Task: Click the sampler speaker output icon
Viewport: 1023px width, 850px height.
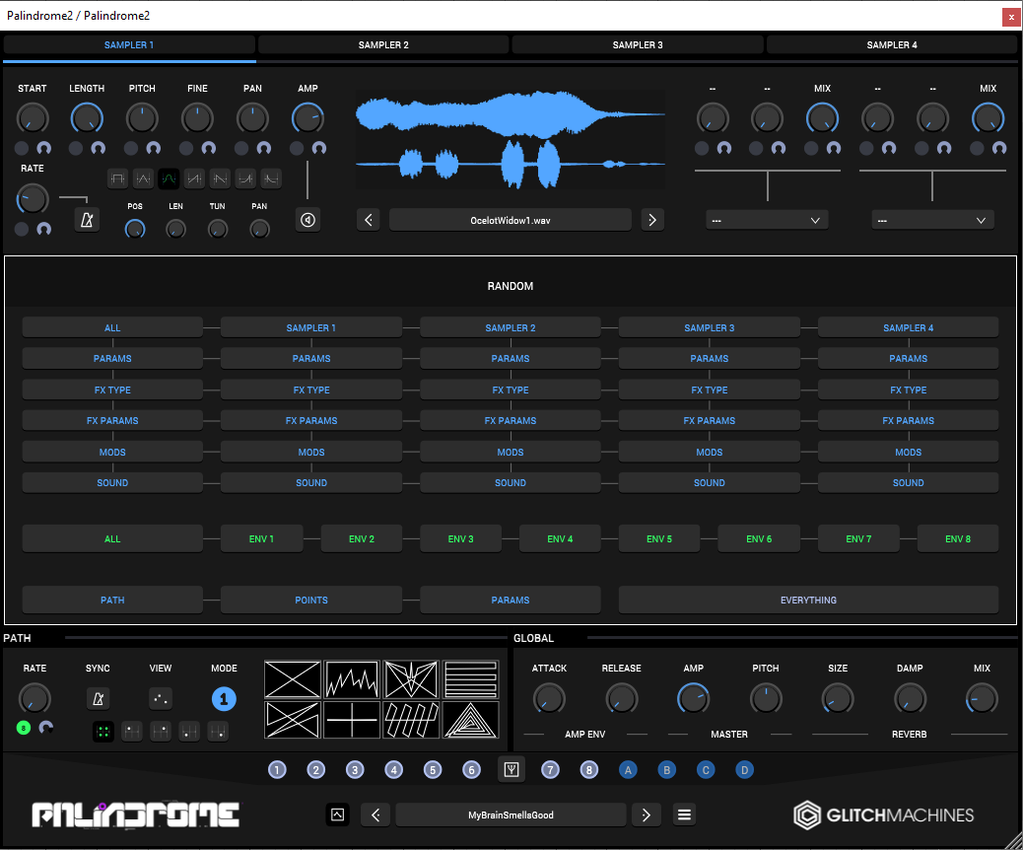Action: click(307, 220)
